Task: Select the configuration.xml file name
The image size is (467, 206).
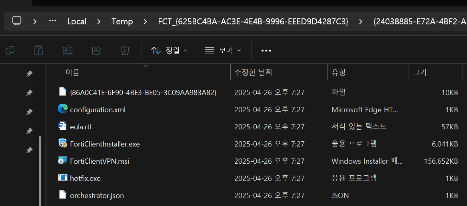Action: [98, 110]
